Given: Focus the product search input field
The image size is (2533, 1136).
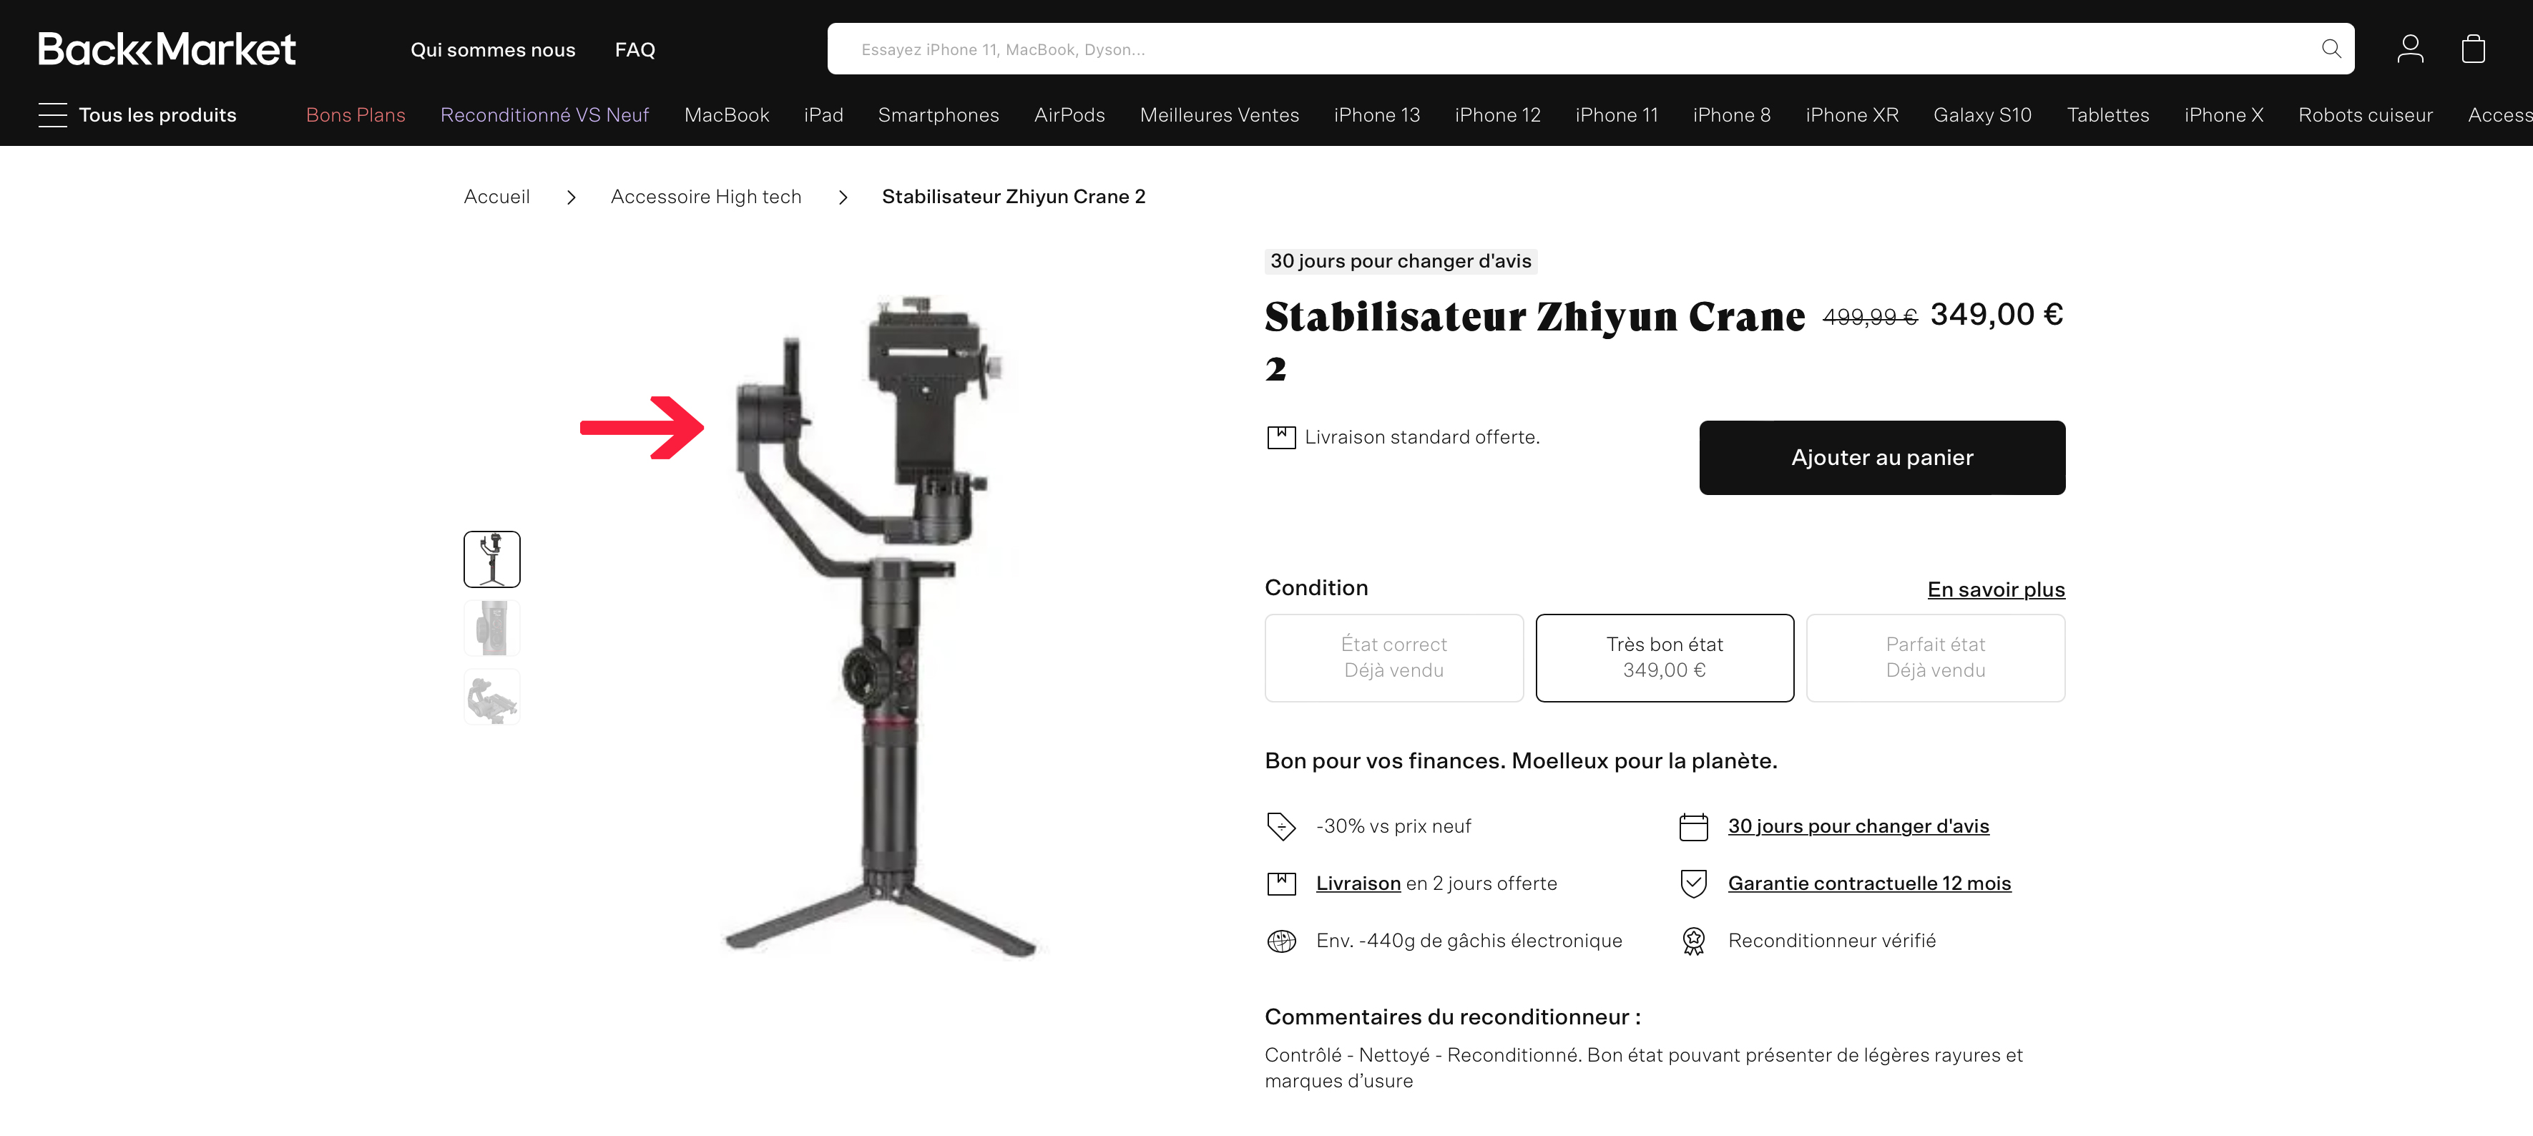Looking at the screenshot, I should (x=1573, y=48).
